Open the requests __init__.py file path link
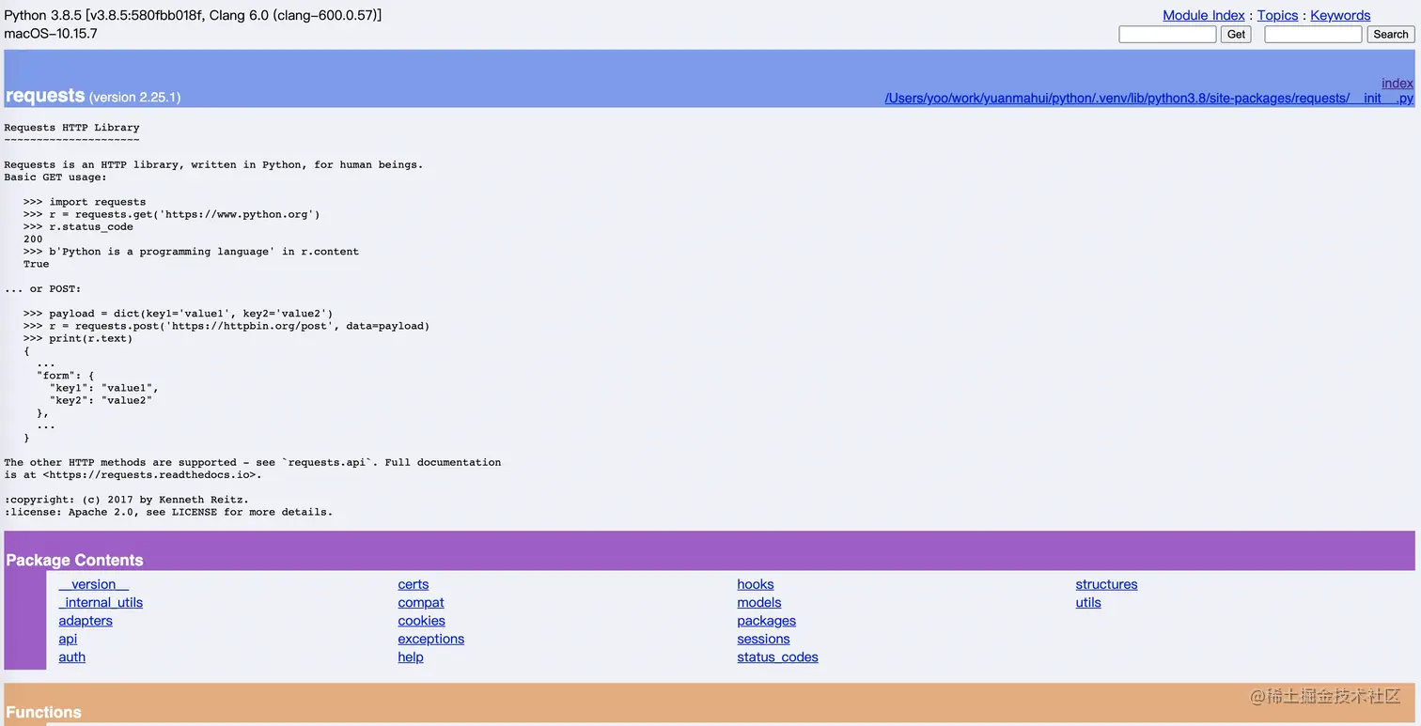 coord(1148,98)
